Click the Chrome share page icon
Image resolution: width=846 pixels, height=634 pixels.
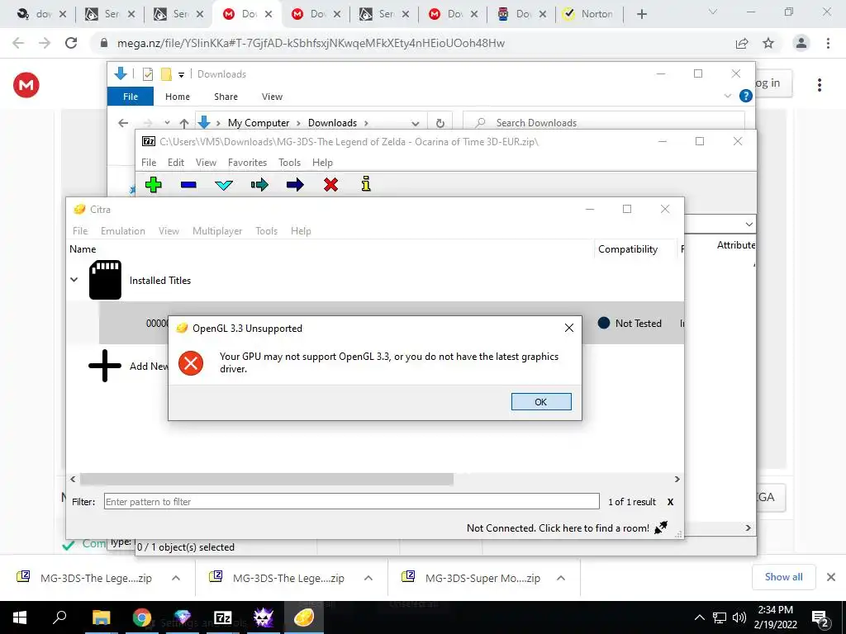click(x=742, y=43)
